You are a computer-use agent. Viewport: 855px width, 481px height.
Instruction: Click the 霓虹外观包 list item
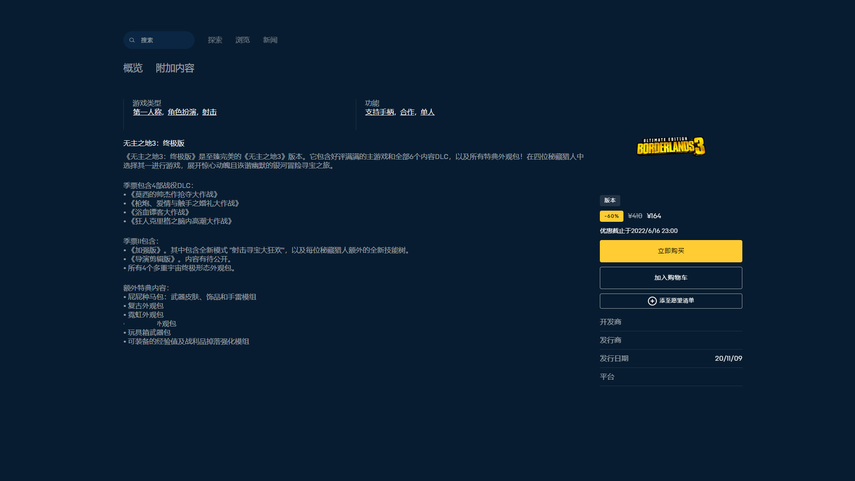point(144,315)
